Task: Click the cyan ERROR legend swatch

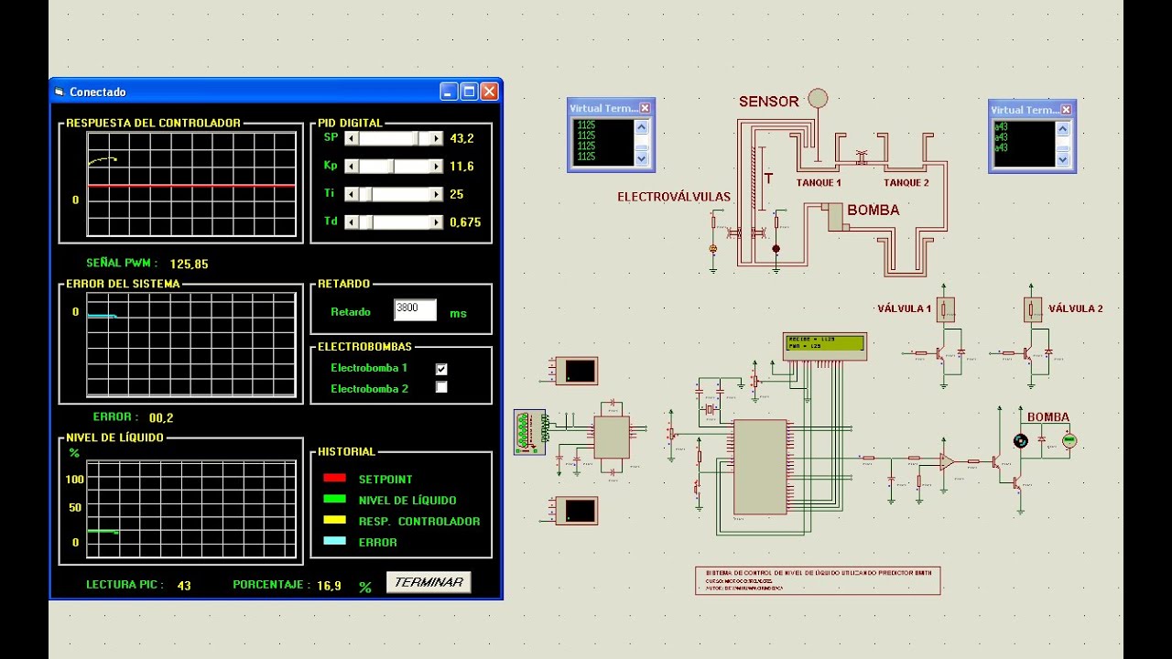Action: tap(334, 541)
